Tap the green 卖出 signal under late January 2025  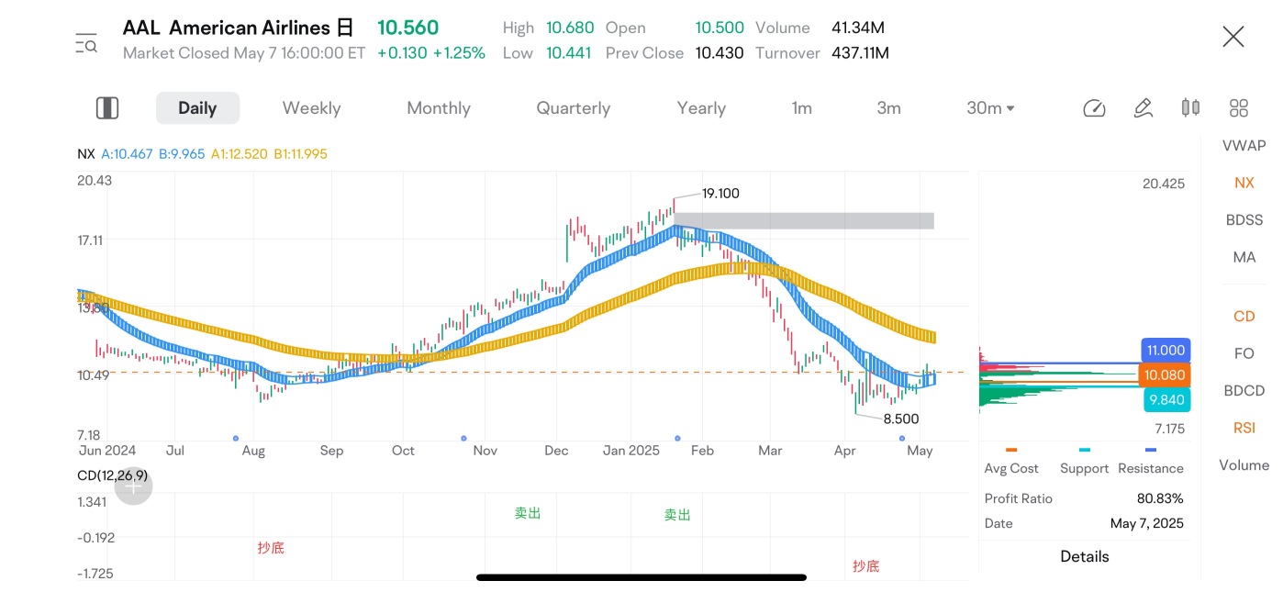(x=677, y=516)
